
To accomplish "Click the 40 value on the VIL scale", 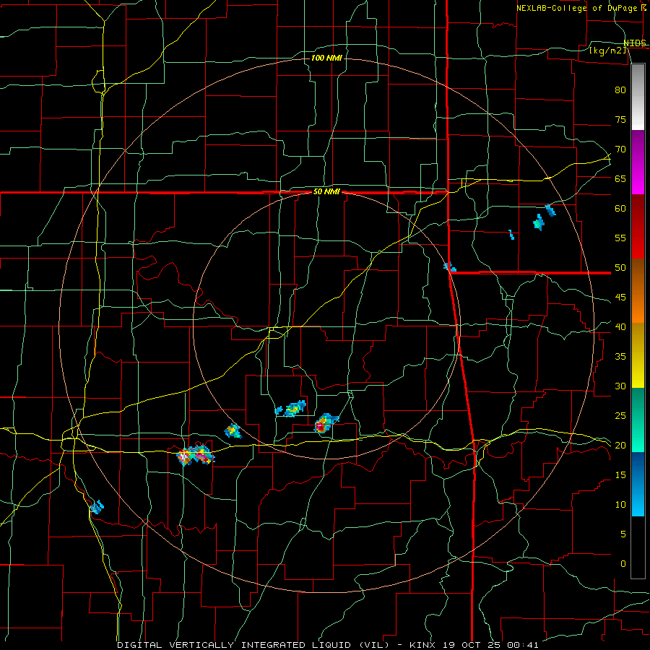I will (620, 327).
